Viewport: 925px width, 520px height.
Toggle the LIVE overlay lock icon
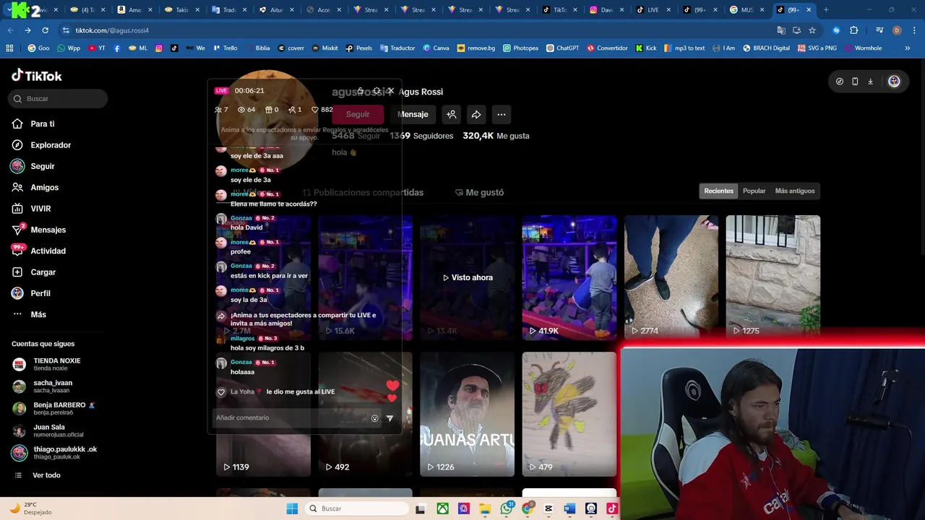(361, 91)
